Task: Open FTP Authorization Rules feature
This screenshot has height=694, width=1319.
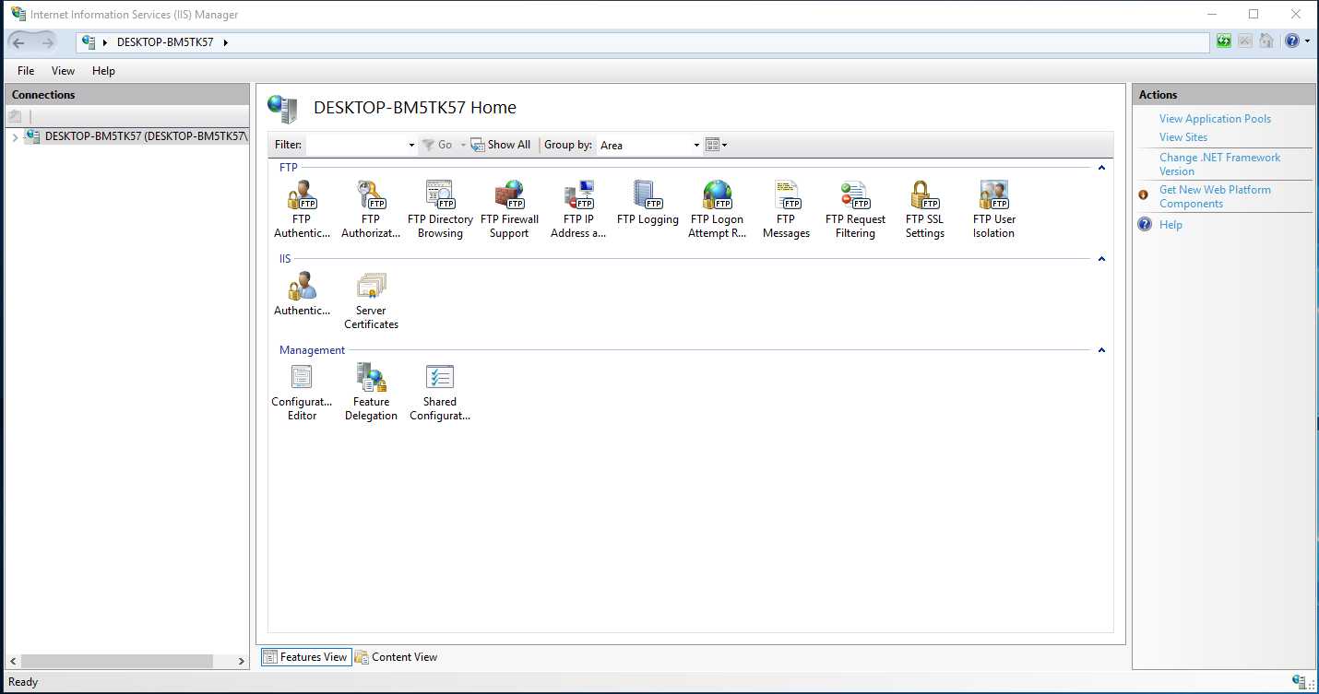Action: pos(371,209)
